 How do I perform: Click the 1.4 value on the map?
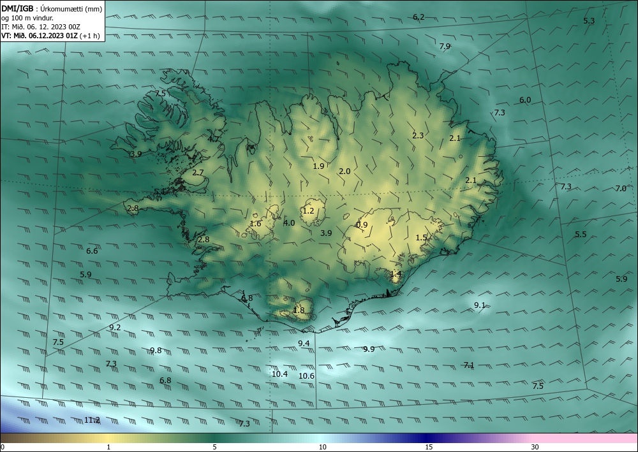[x=396, y=274]
